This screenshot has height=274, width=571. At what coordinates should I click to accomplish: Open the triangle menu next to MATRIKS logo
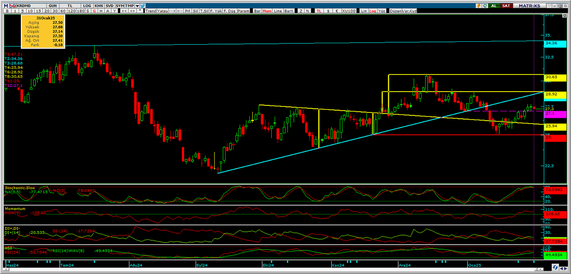(x=550, y=6)
